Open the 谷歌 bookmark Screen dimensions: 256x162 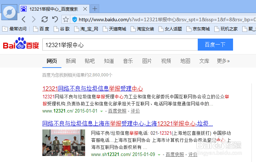coord(62,29)
